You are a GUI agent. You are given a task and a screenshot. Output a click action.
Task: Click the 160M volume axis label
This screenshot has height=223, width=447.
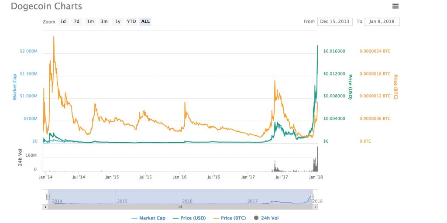[31, 155]
